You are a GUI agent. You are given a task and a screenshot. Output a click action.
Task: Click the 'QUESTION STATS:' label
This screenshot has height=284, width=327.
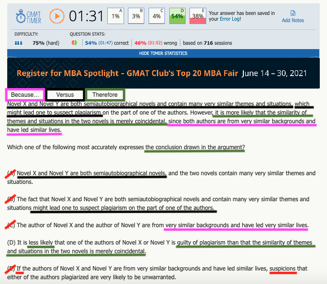pos(88,34)
